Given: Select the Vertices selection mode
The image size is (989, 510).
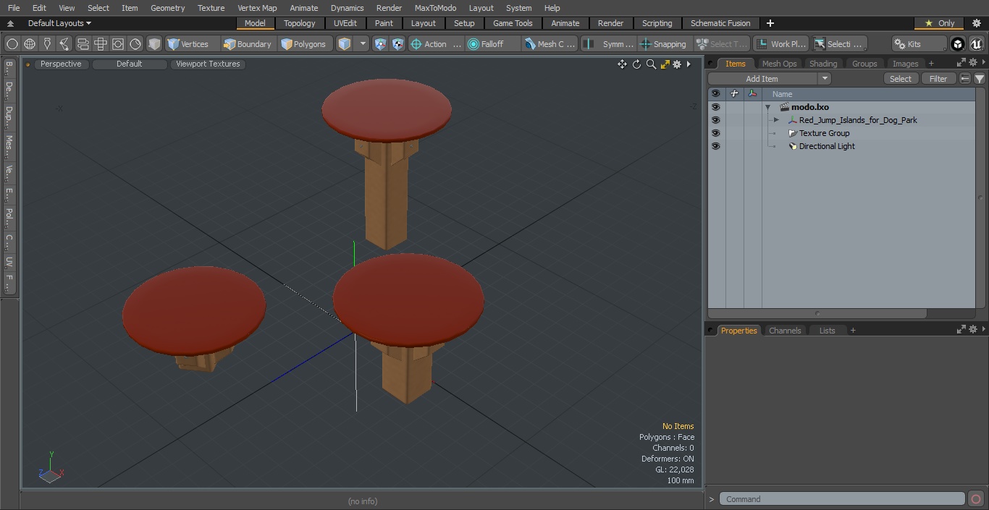Looking at the screenshot, I should coord(188,44).
